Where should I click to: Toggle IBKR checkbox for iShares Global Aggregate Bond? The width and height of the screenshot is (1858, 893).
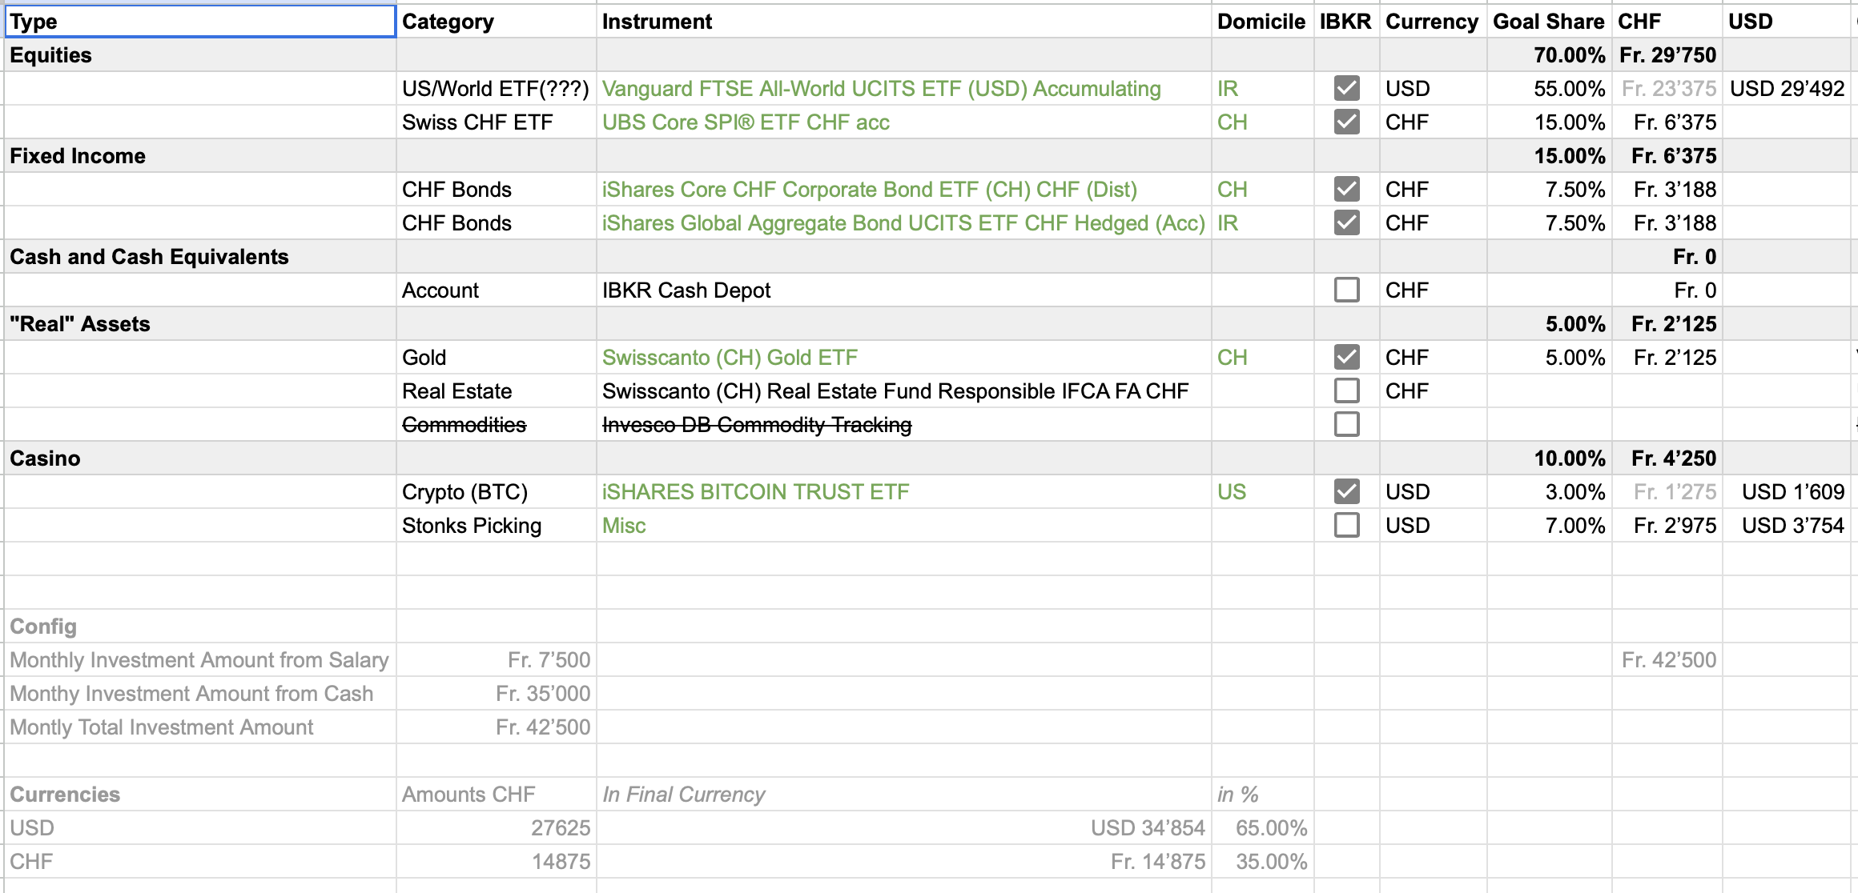[x=1346, y=222]
